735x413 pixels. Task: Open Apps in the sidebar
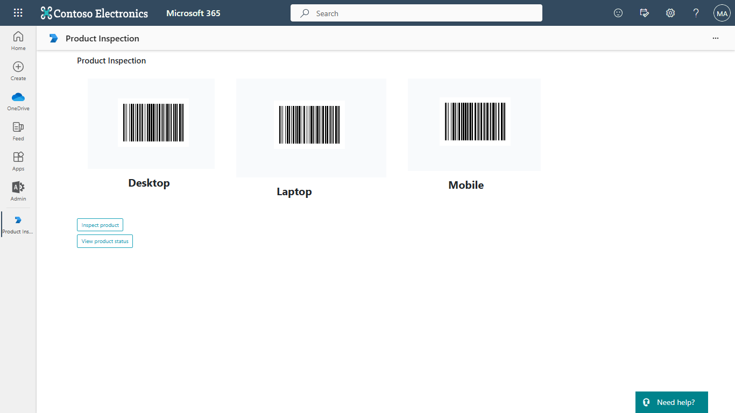pyautogui.click(x=18, y=161)
